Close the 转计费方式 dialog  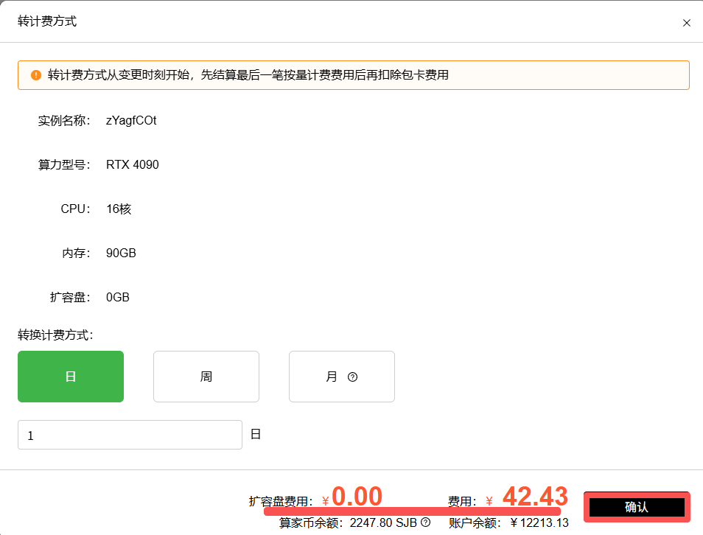click(x=686, y=23)
